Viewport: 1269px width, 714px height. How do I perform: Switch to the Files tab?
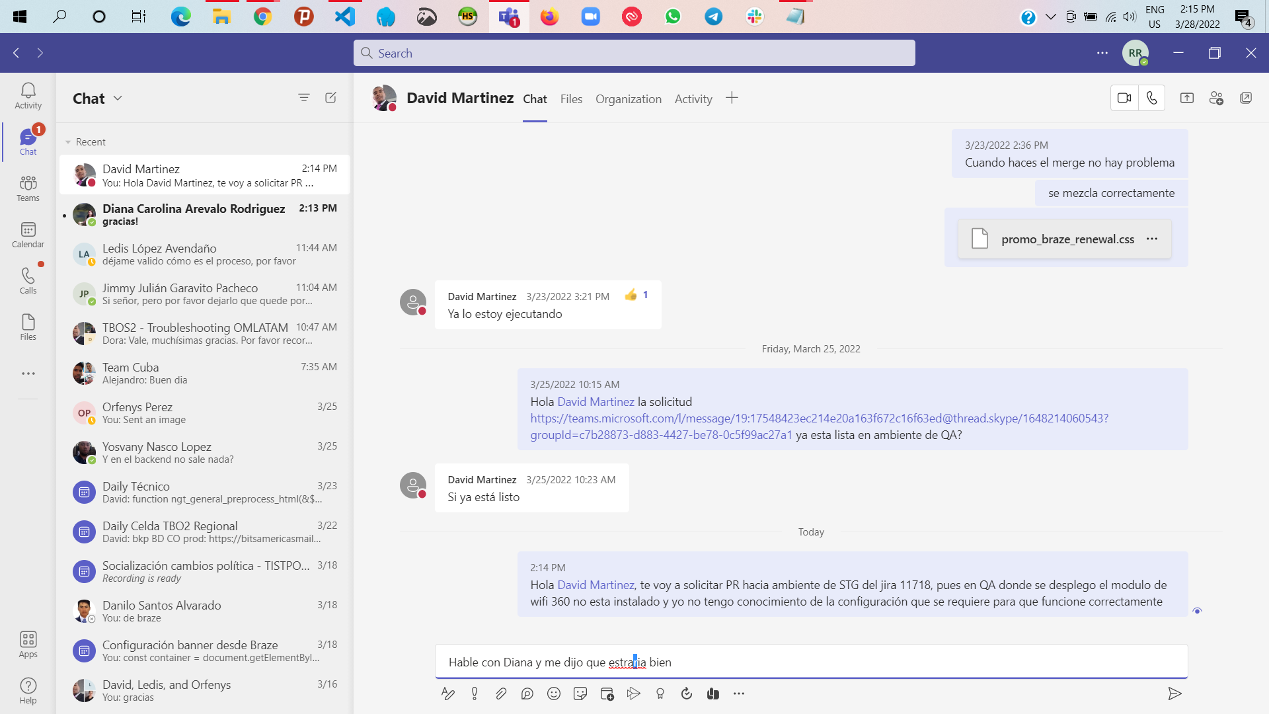coord(571,99)
